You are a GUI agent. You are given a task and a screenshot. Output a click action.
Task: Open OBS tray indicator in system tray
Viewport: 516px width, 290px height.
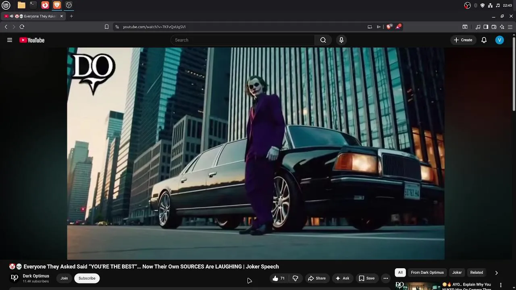[468, 5]
